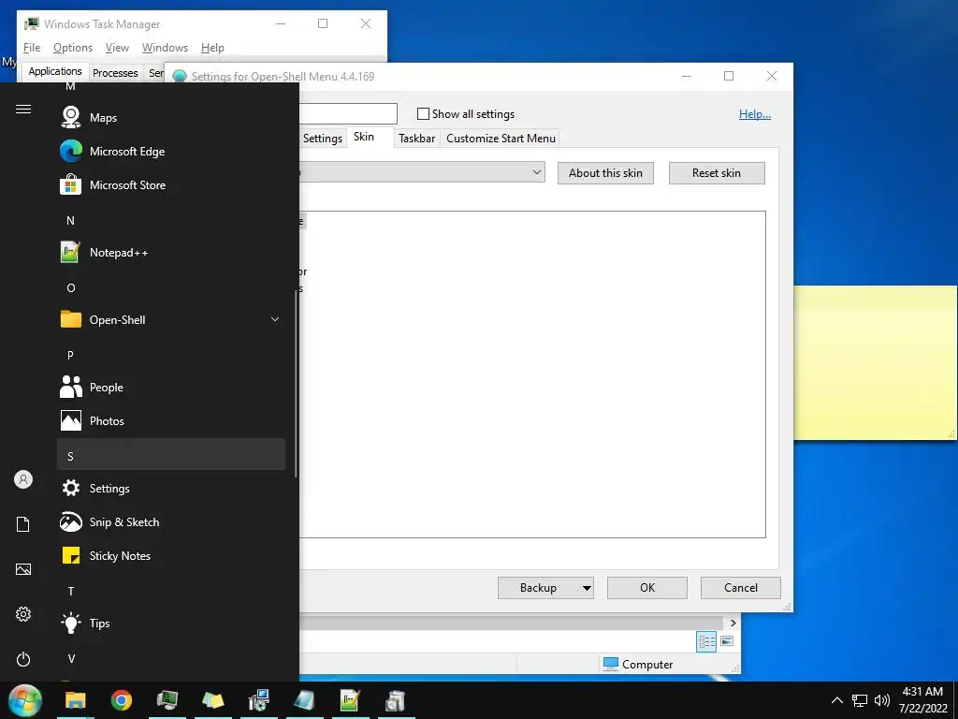Image resolution: width=958 pixels, height=719 pixels.
Task: Launch Notepad++ from the Start menu
Action: click(x=171, y=253)
